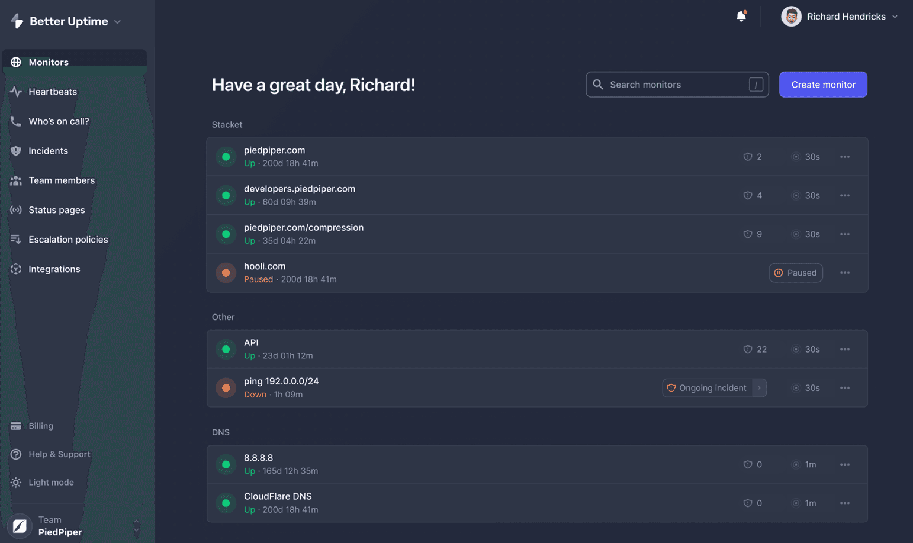Click the Other group heading
Image resolution: width=913 pixels, height=543 pixels.
(223, 317)
